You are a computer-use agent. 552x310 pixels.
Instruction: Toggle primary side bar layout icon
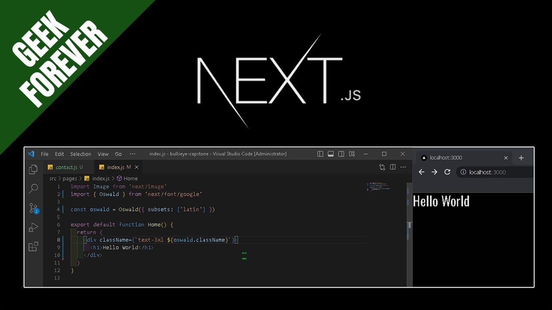320,154
